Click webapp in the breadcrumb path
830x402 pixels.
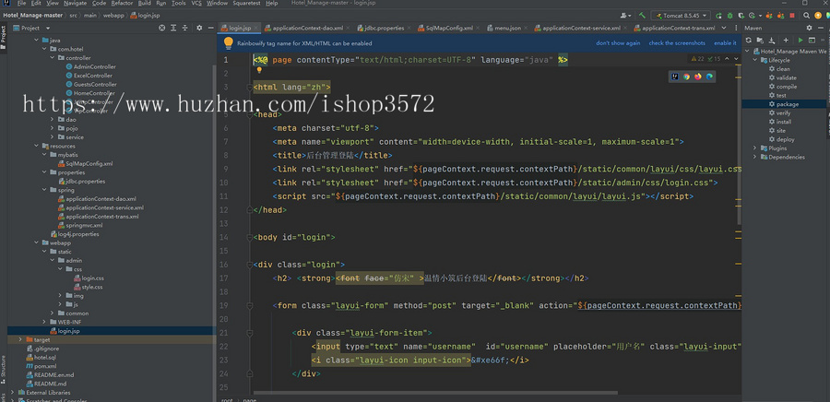pos(113,16)
